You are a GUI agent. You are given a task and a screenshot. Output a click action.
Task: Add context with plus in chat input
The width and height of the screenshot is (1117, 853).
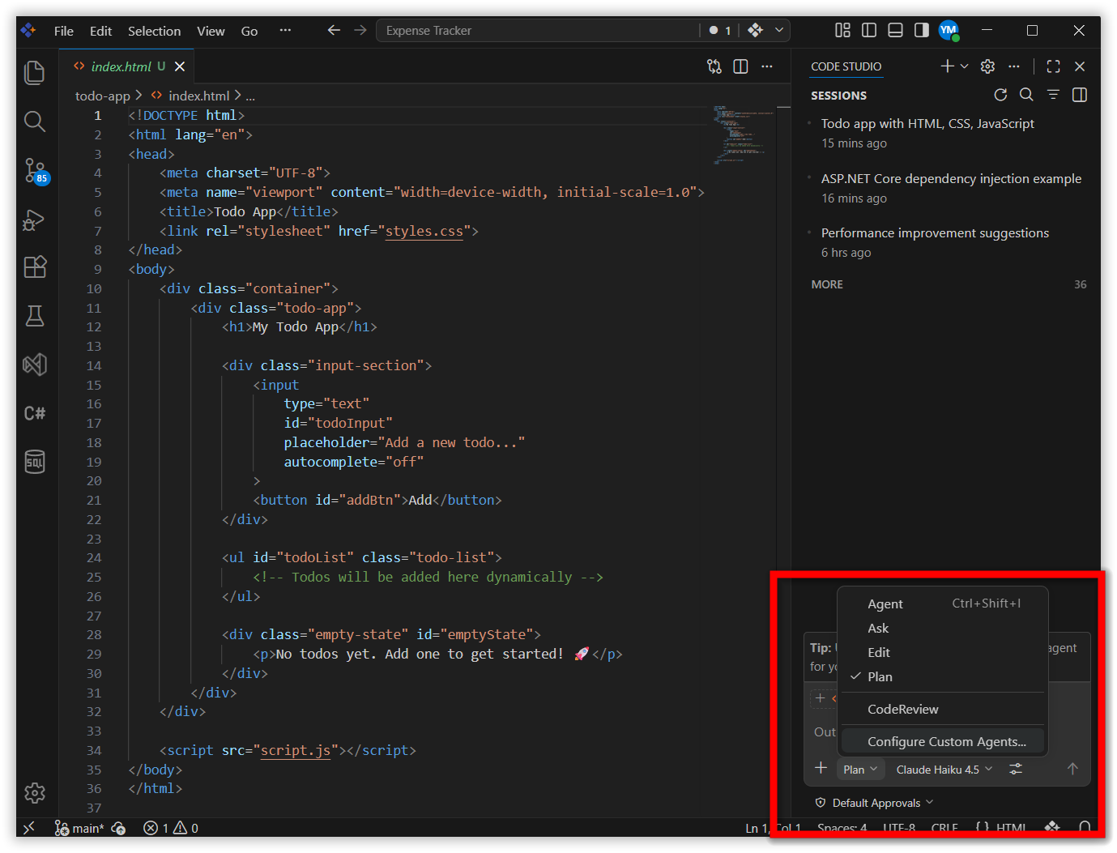point(821,768)
